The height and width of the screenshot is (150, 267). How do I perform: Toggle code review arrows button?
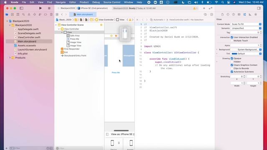(210, 8)
